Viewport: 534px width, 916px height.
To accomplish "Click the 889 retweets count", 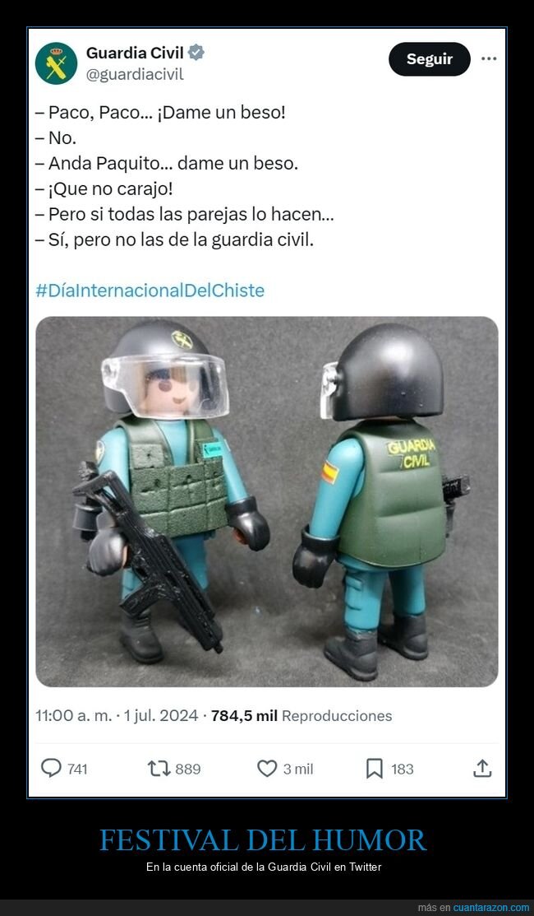I will click(x=187, y=769).
